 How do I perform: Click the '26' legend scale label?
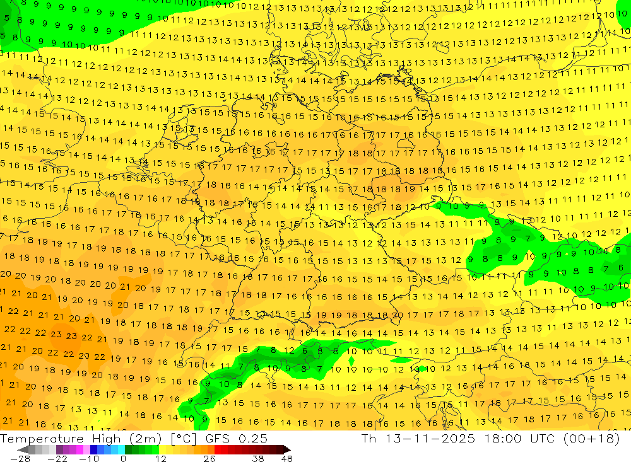[209, 459]
